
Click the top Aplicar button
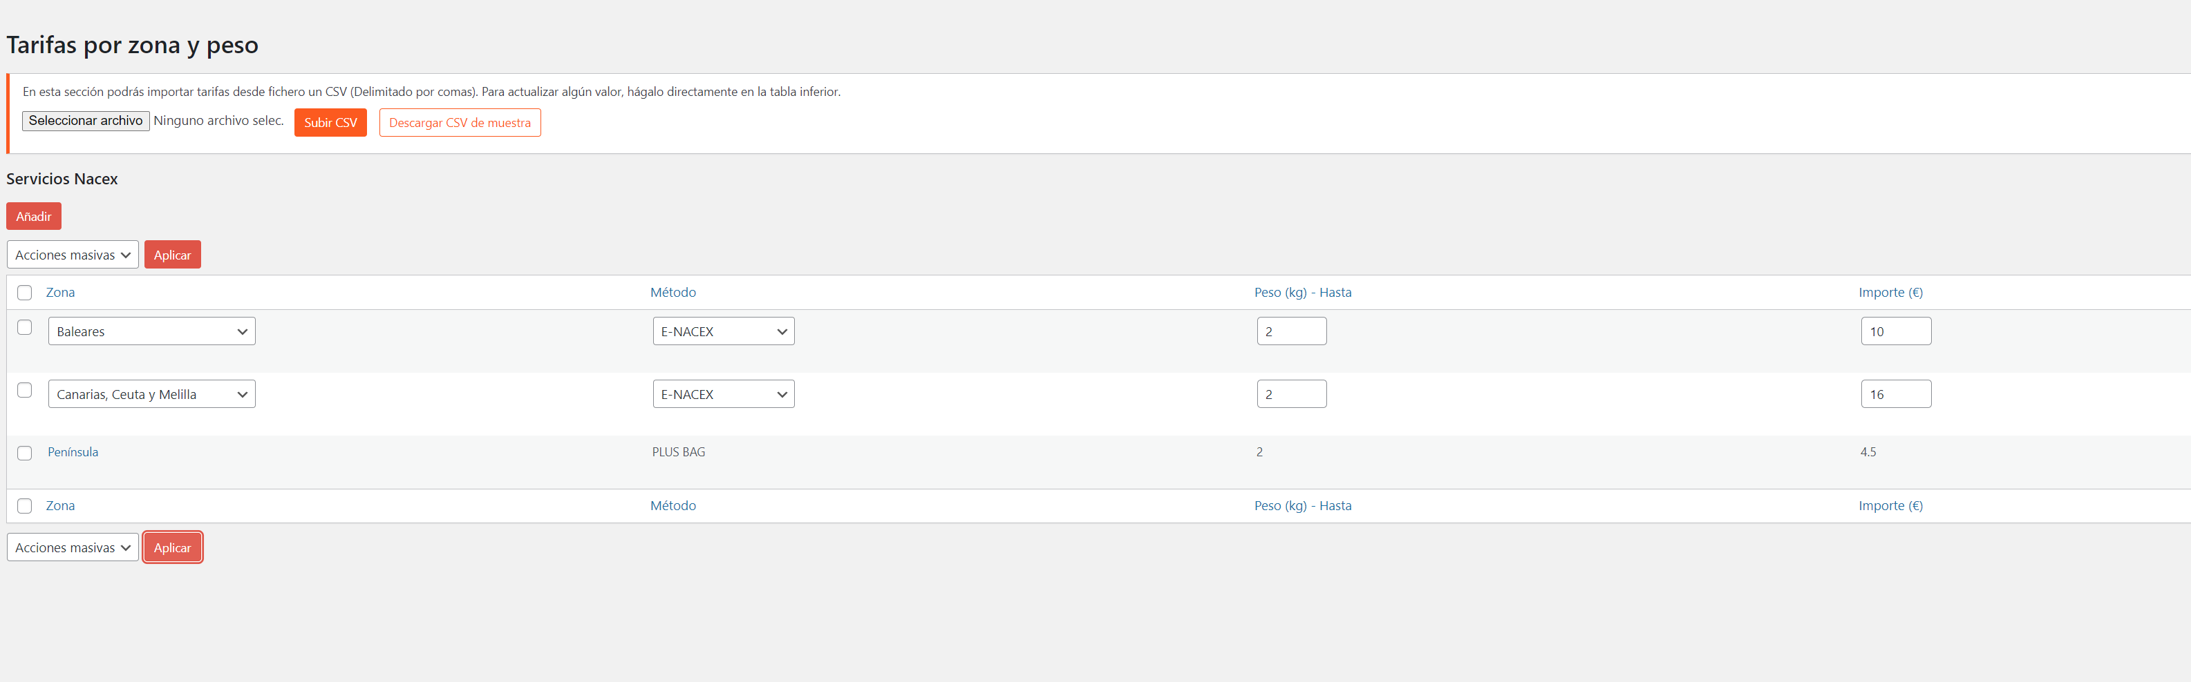[172, 255]
